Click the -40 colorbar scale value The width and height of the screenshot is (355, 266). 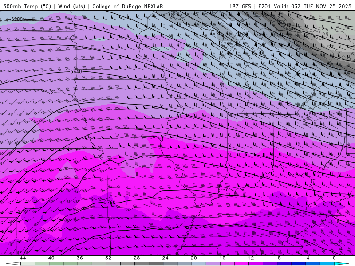[x=49, y=258]
